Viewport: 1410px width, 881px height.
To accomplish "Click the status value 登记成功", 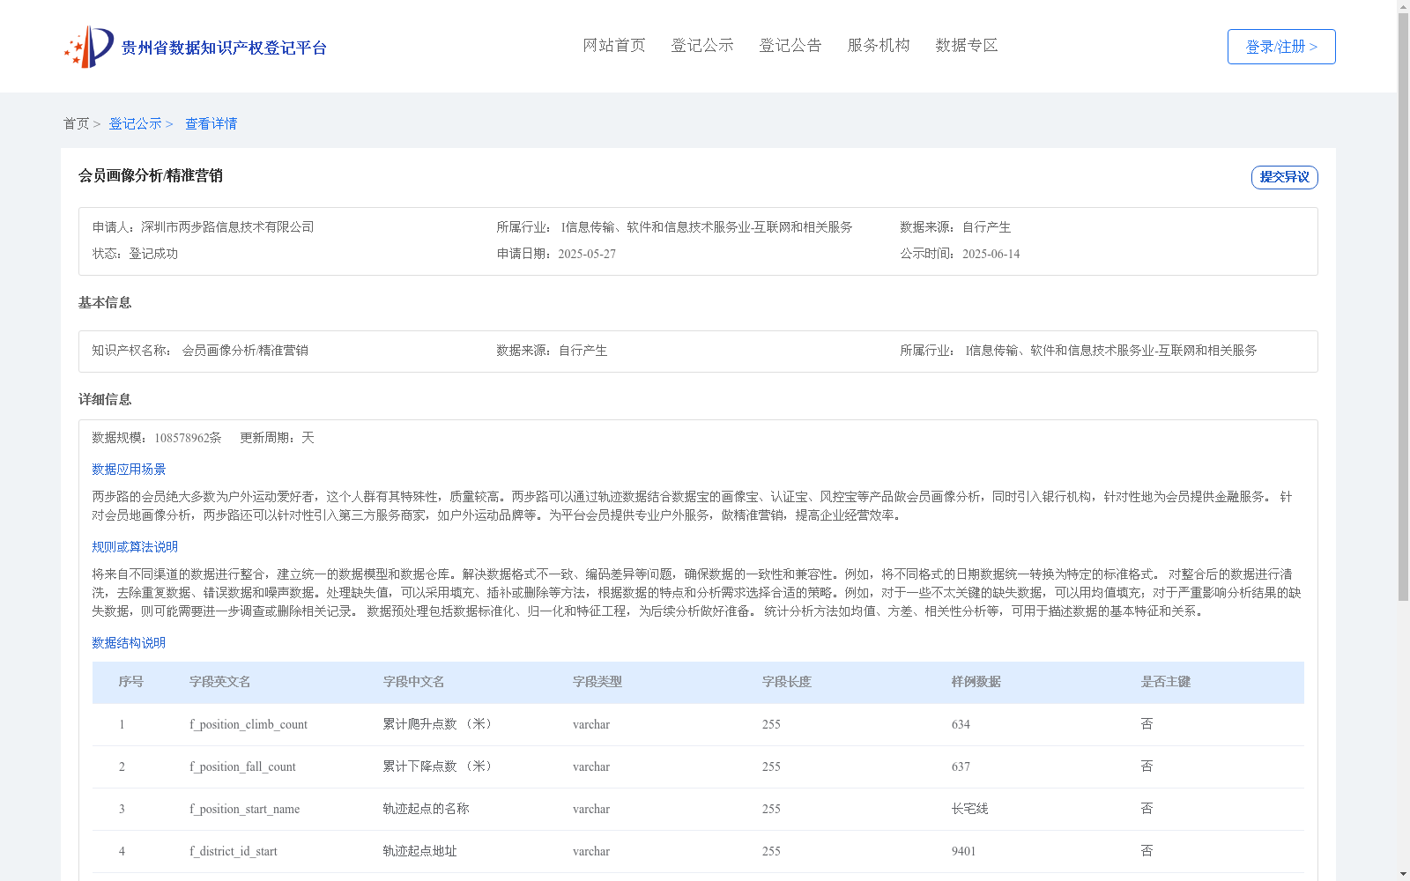I will tap(153, 254).
